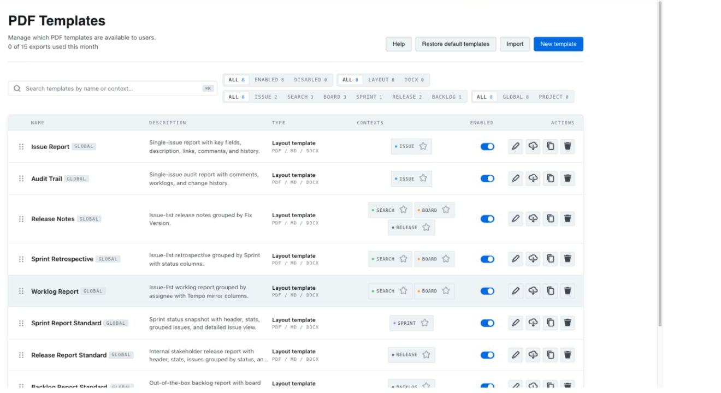Download the Sprint Retrospective template
Screen dimensions: 721x393
click(533, 259)
